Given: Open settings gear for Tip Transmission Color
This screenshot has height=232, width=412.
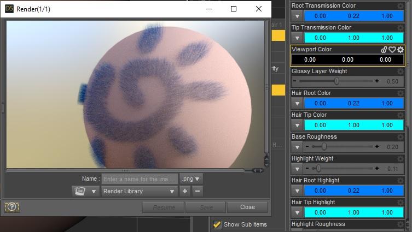Looking at the screenshot, I should click(x=400, y=27).
